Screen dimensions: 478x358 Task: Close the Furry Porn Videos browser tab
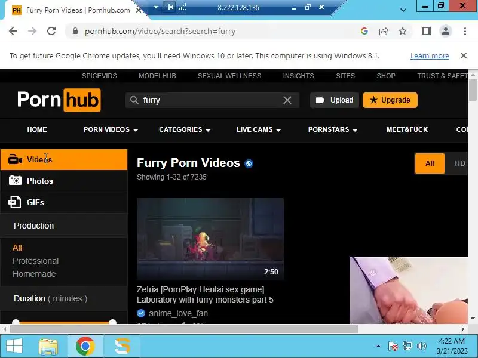tap(138, 10)
